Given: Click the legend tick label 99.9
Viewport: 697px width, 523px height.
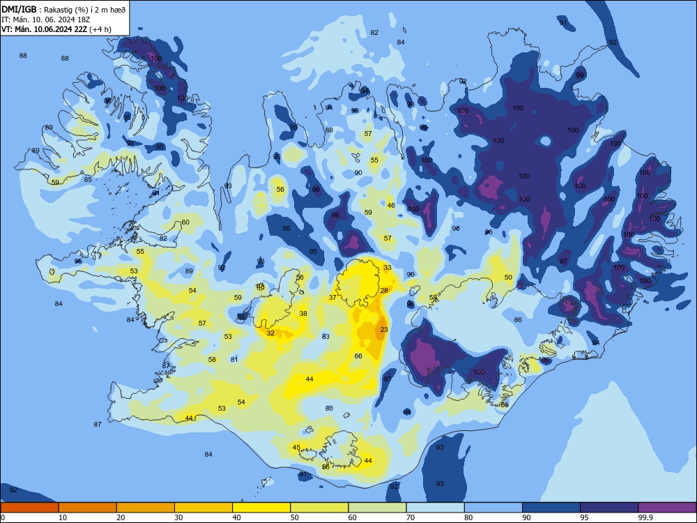Looking at the screenshot, I should (x=645, y=517).
